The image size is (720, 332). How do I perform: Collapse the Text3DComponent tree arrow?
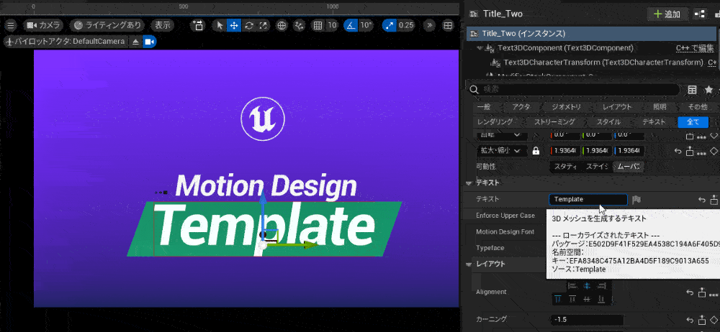(480, 47)
